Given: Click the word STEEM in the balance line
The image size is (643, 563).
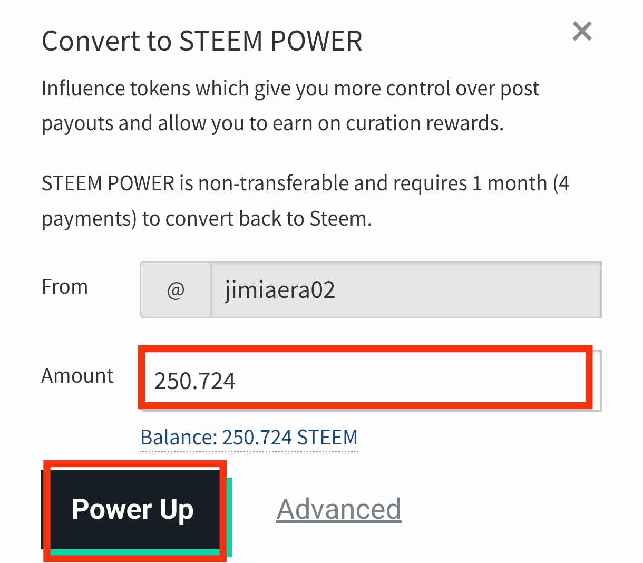Looking at the screenshot, I should click(327, 438).
